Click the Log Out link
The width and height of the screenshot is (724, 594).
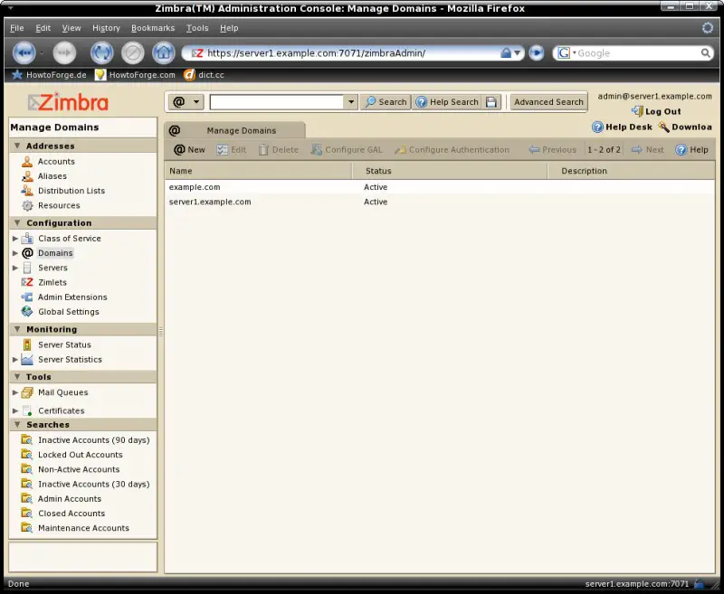[656, 111]
